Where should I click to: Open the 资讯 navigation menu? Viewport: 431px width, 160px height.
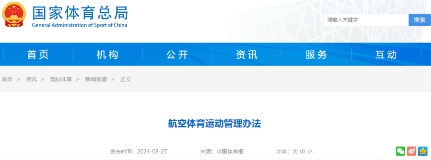[x=247, y=55]
